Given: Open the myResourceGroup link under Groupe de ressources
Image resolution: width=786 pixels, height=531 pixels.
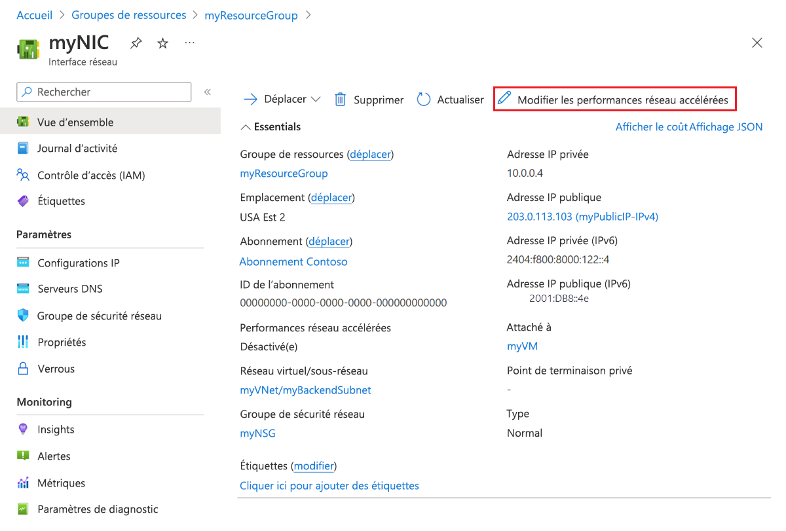Looking at the screenshot, I should point(284,174).
